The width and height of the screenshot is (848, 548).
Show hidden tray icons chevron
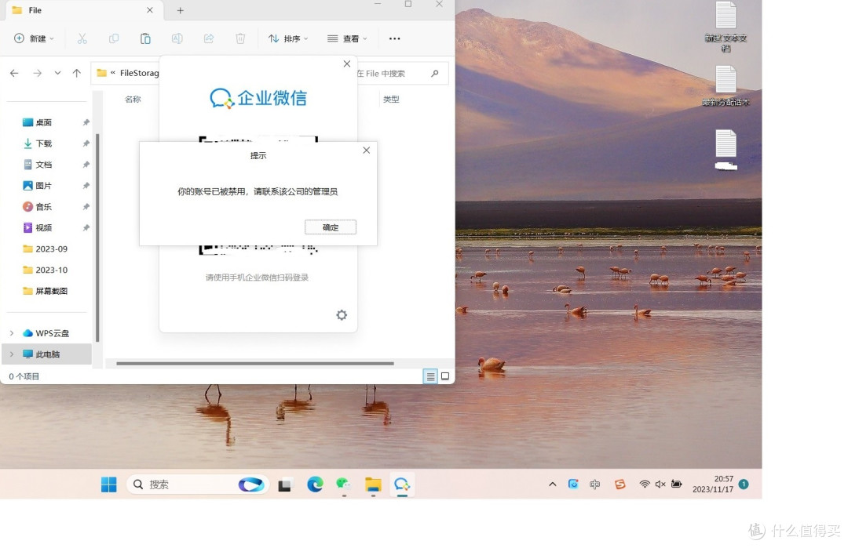point(552,484)
